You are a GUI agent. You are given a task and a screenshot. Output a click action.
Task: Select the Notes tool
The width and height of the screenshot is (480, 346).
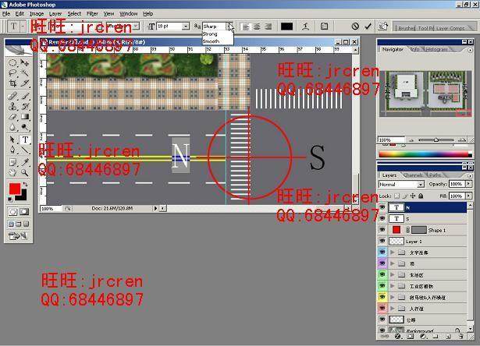point(12,162)
